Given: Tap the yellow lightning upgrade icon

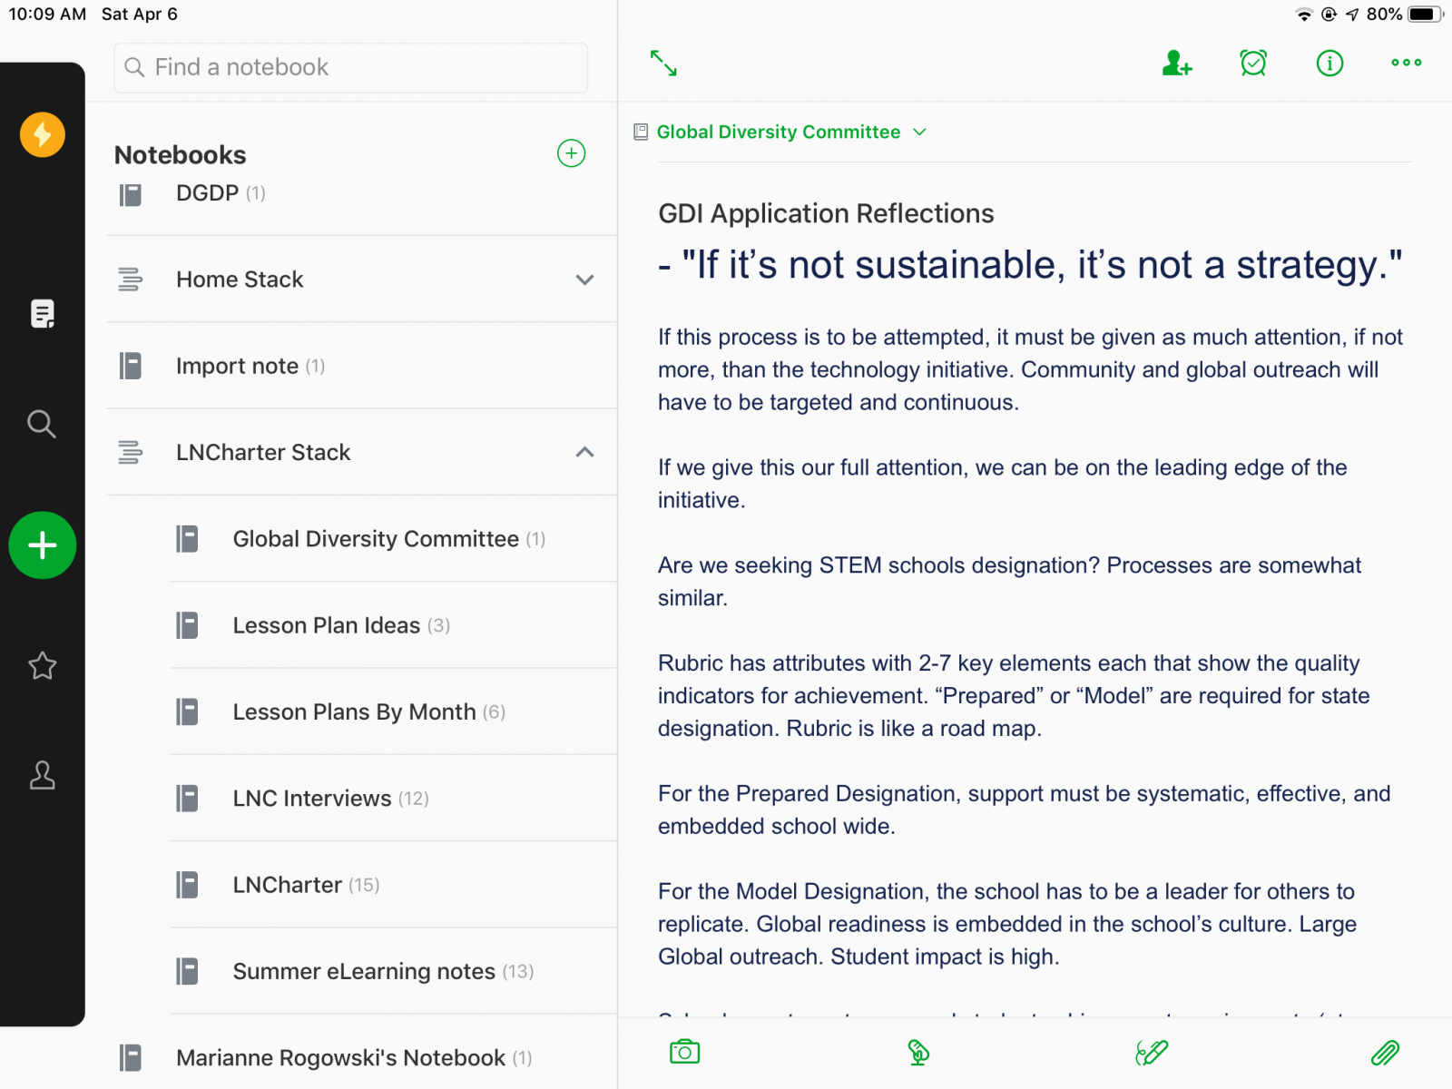Looking at the screenshot, I should pos(42,135).
